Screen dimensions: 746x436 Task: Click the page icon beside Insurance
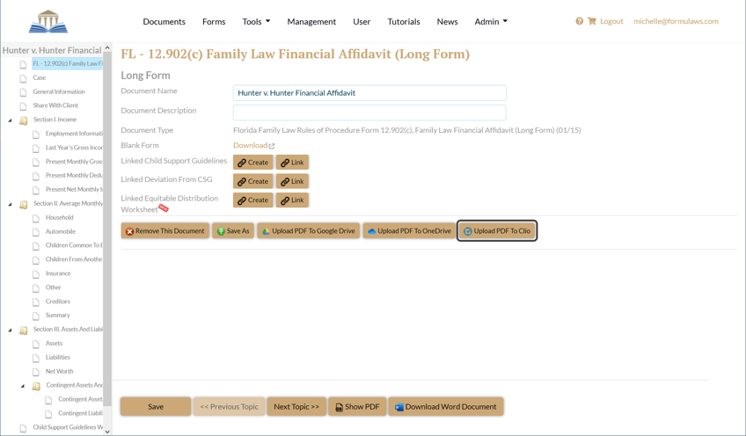pyautogui.click(x=36, y=274)
